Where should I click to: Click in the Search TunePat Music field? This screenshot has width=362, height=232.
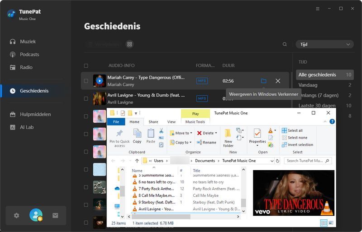point(308,161)
